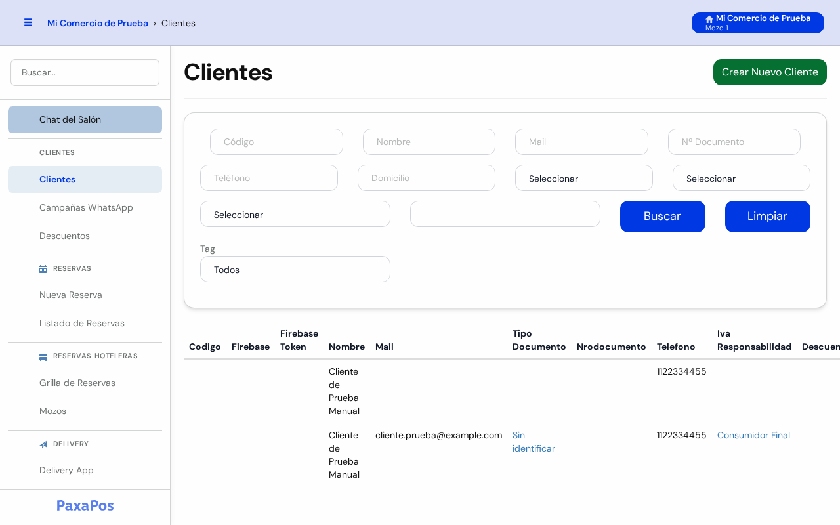Click the Limpiar button
The image size is (840, 525).
pyautogui.click(x=768, y=217)
